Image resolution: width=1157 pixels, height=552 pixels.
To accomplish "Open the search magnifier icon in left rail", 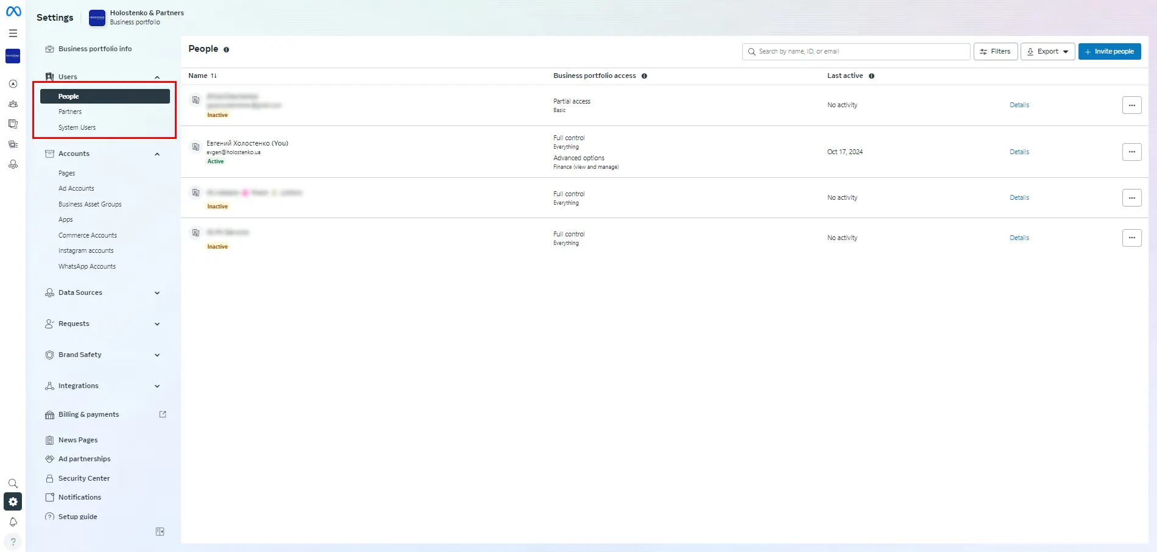I will coord(13,483).
